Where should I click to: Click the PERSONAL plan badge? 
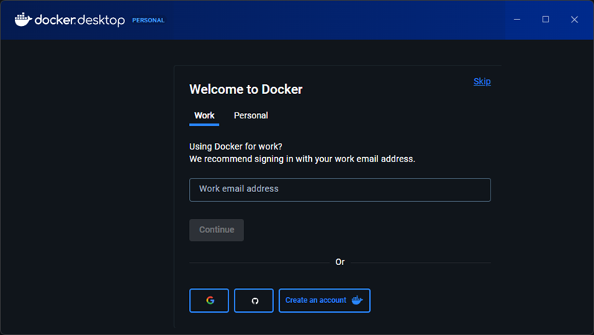(x=148, y=20)
